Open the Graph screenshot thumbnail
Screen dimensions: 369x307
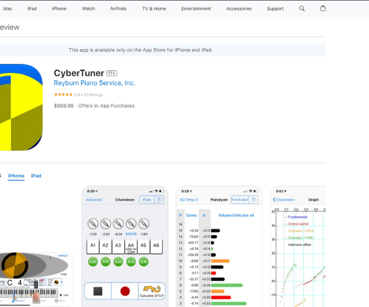[298, 246]
